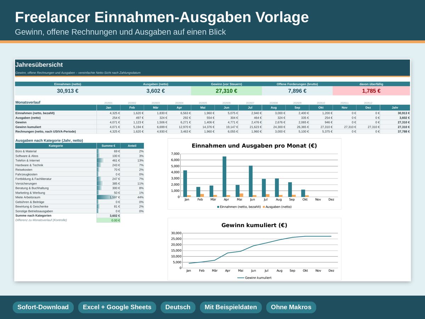Select the Gewinn (vor Steuern) KPI header

[x=226, y=84]
